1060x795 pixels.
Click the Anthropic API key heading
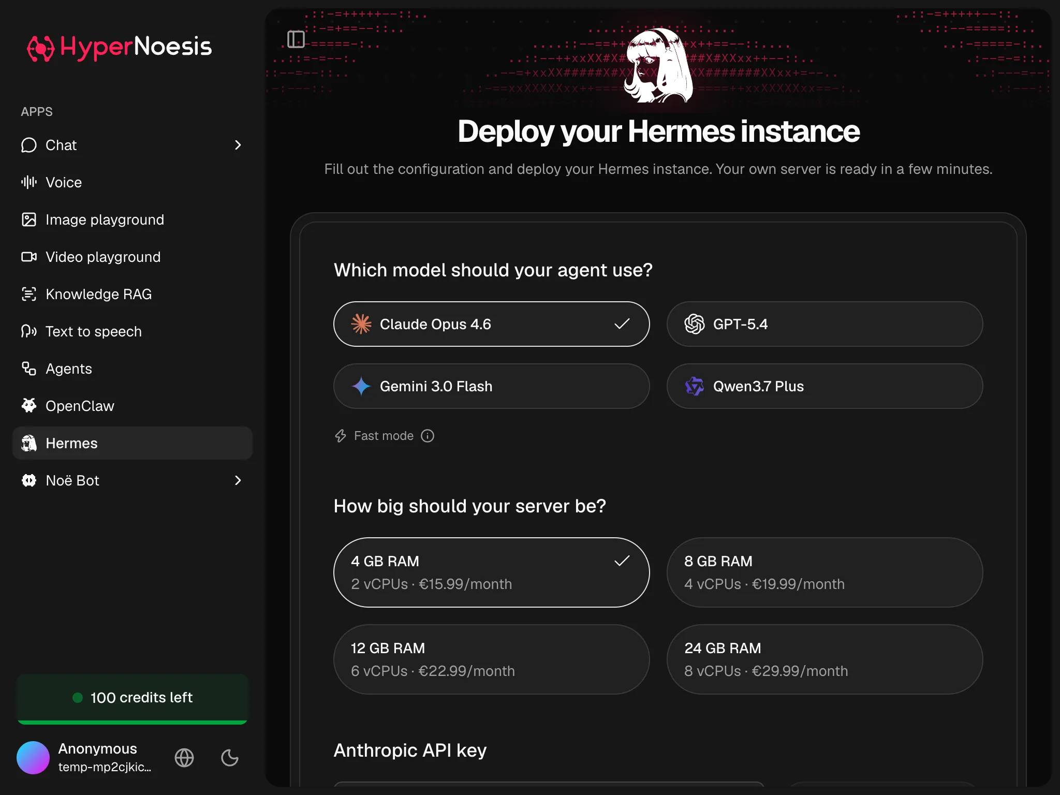click(x=410, y=750)
